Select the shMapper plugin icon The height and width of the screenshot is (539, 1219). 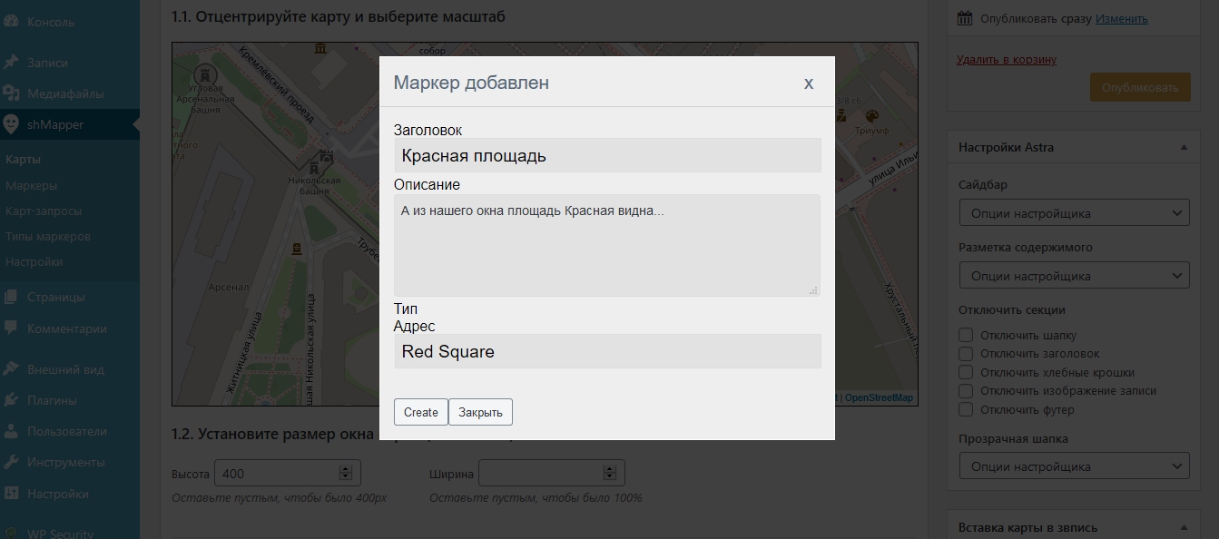[x=13, y=125]
